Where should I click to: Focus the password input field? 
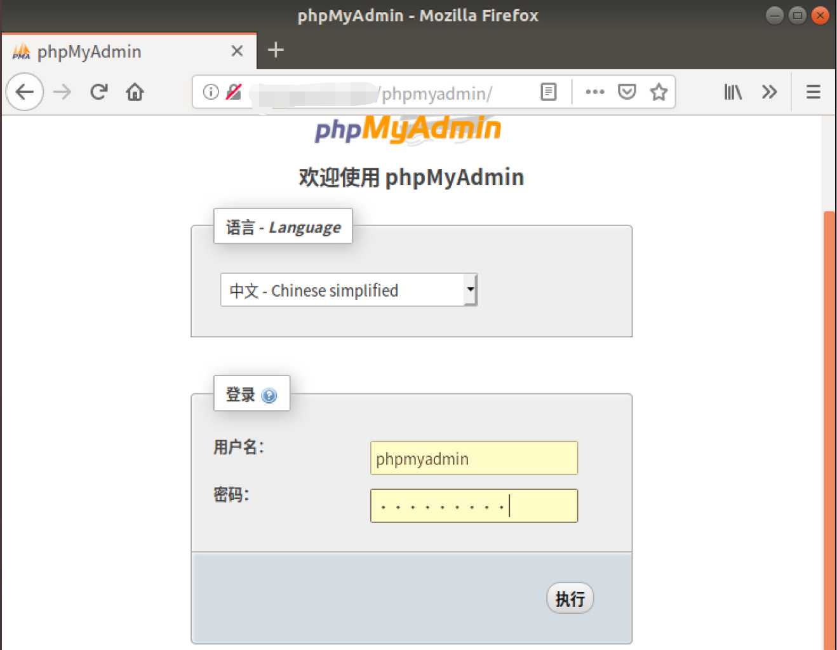click(x=474, y=506)
